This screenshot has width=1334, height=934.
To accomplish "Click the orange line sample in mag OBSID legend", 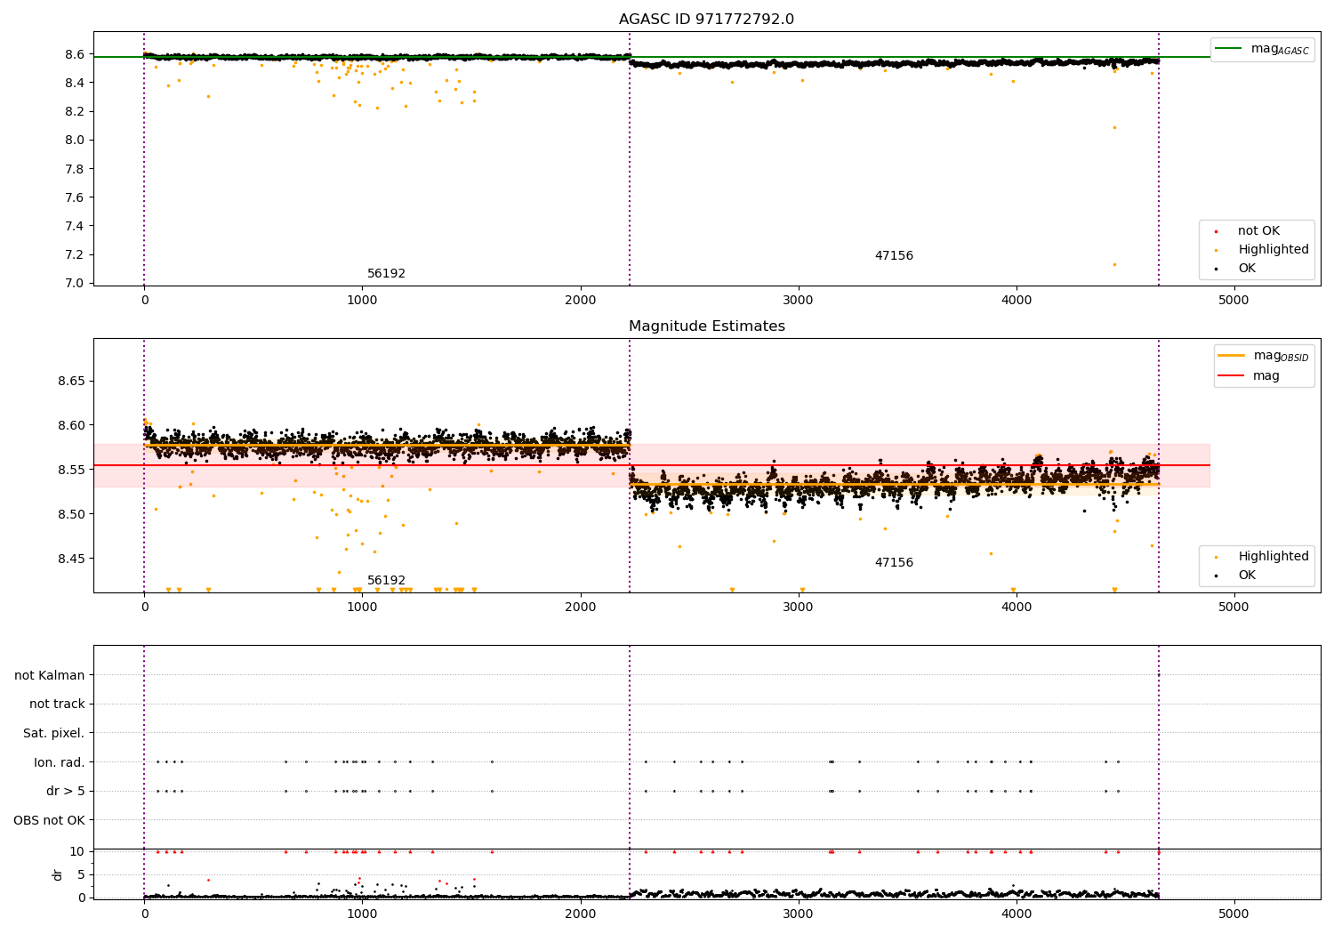I will tap(1231, 355).
